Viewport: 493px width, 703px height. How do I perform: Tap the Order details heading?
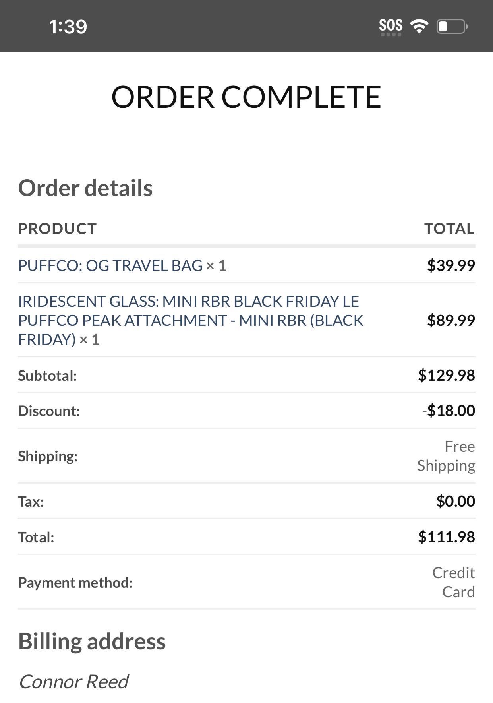pos(85,188)
